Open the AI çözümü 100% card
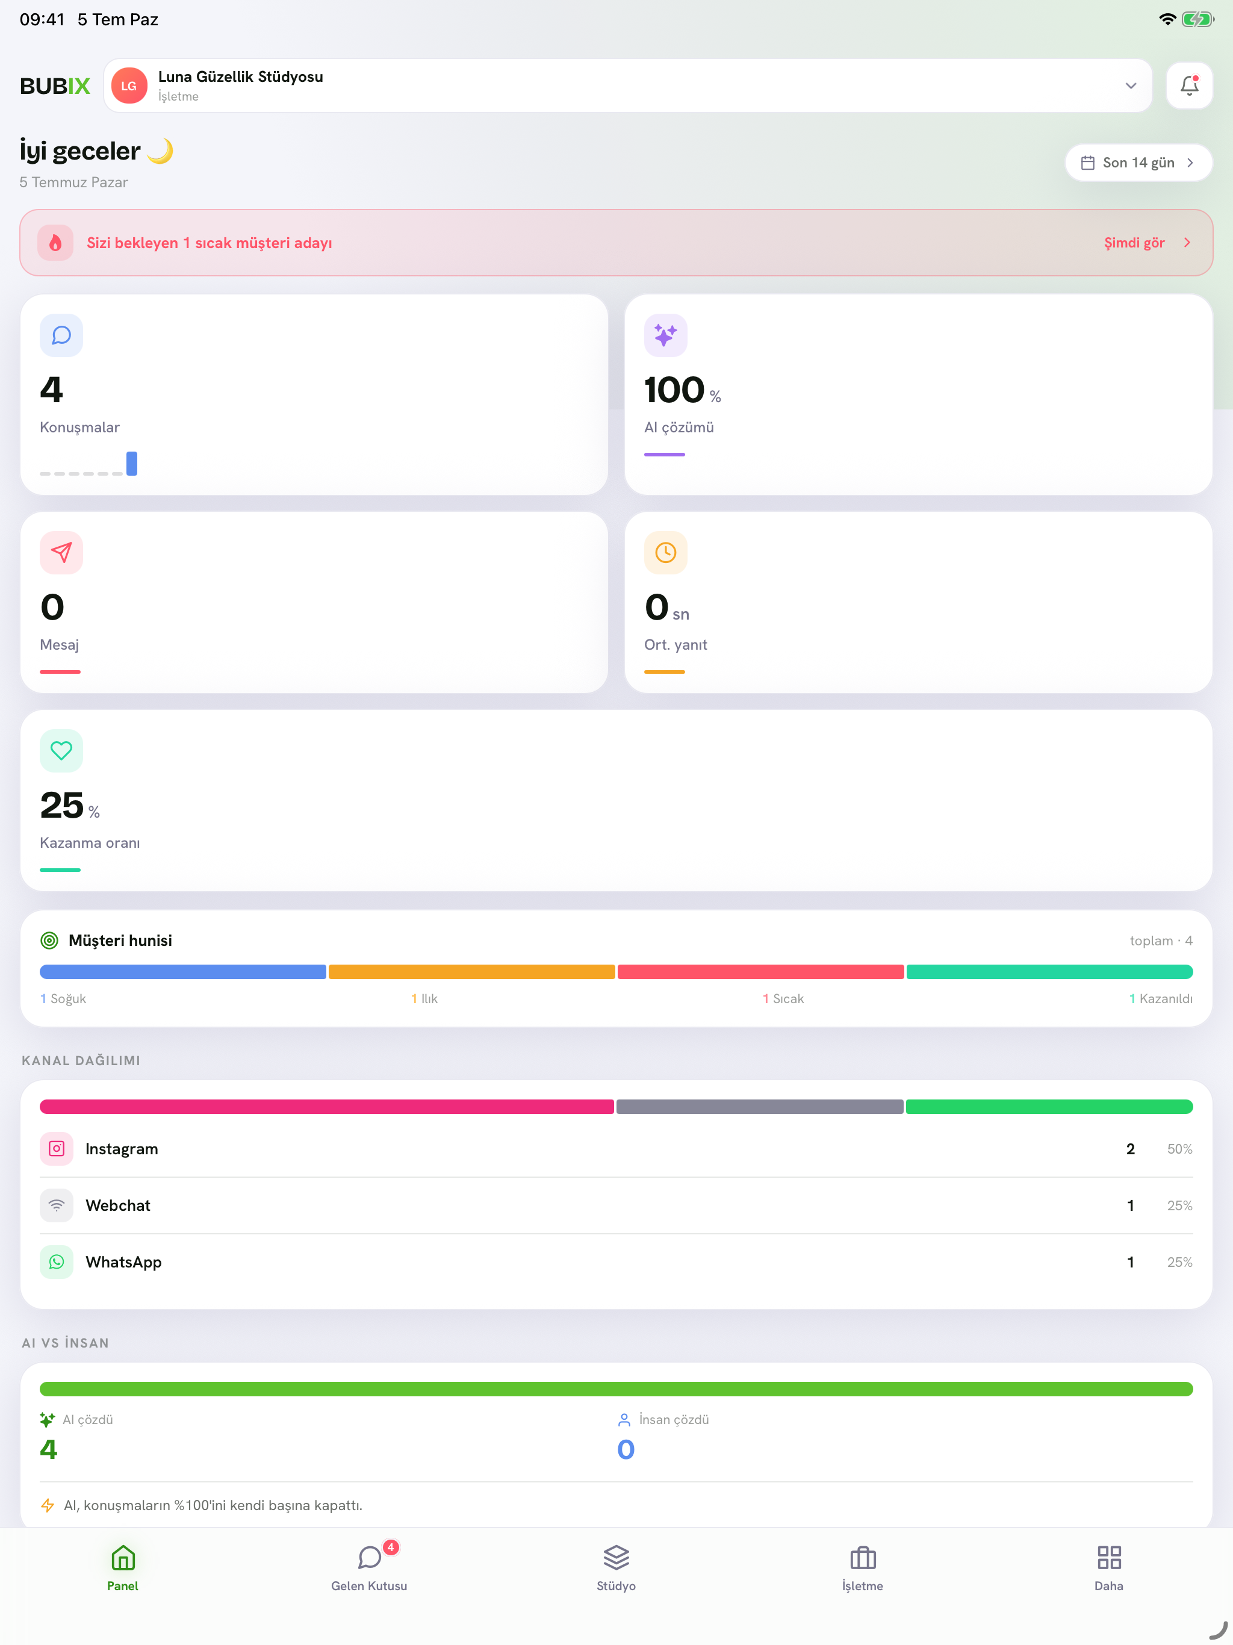1233x1645 pixels. pos(918,394)
